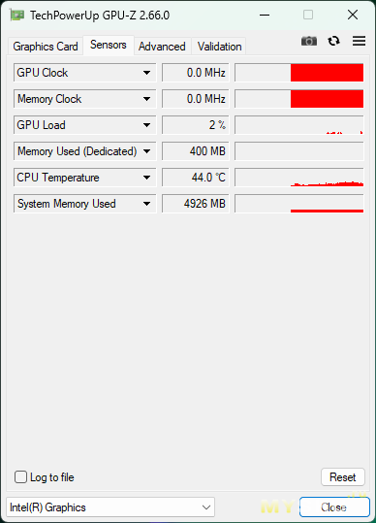Open the hamburger menu icon
376x523 pixels.
(359, 41)
